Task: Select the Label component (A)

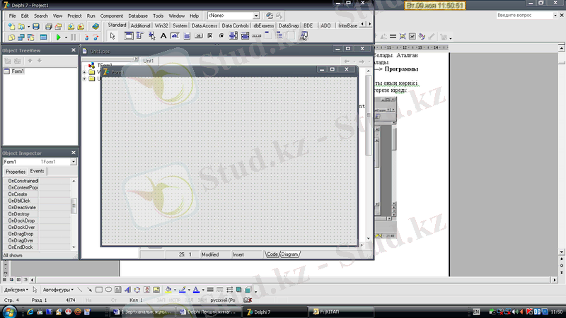Action: pyautogui.click(x=163, y=36)
